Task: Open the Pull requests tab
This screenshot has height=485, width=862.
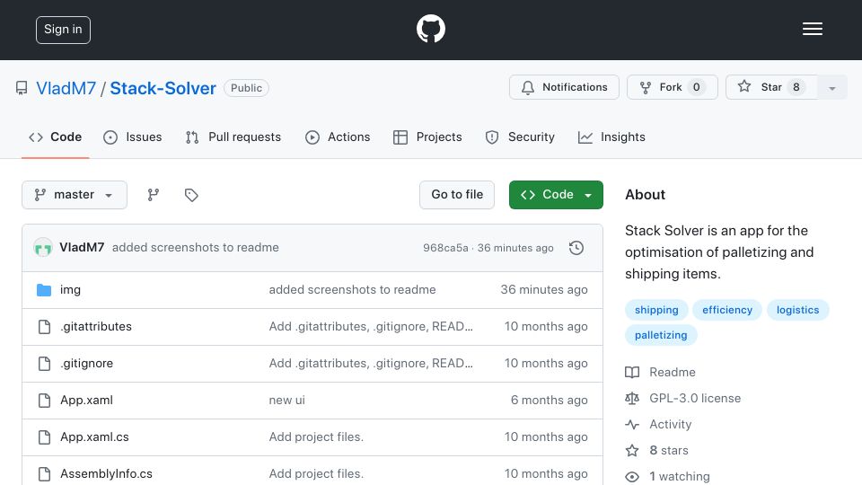Action: click(233, 137)
